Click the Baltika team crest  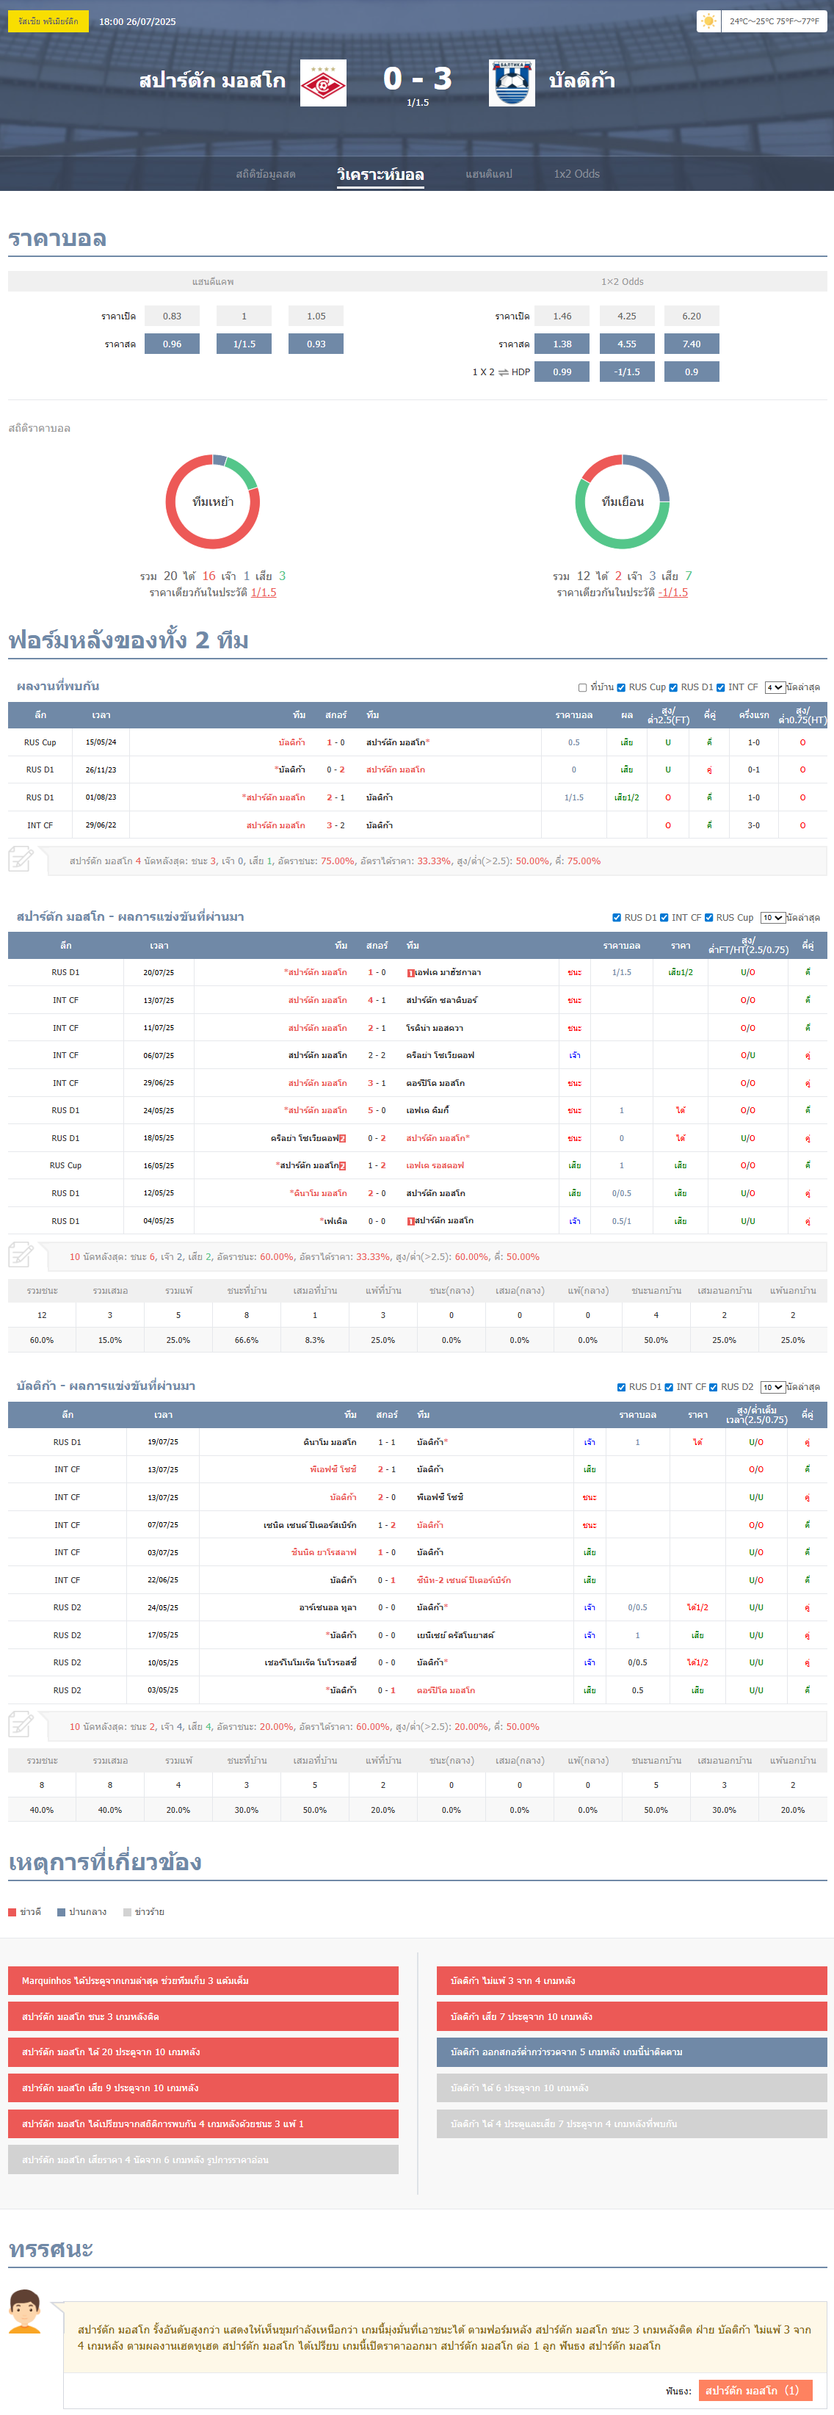[512, 82]
